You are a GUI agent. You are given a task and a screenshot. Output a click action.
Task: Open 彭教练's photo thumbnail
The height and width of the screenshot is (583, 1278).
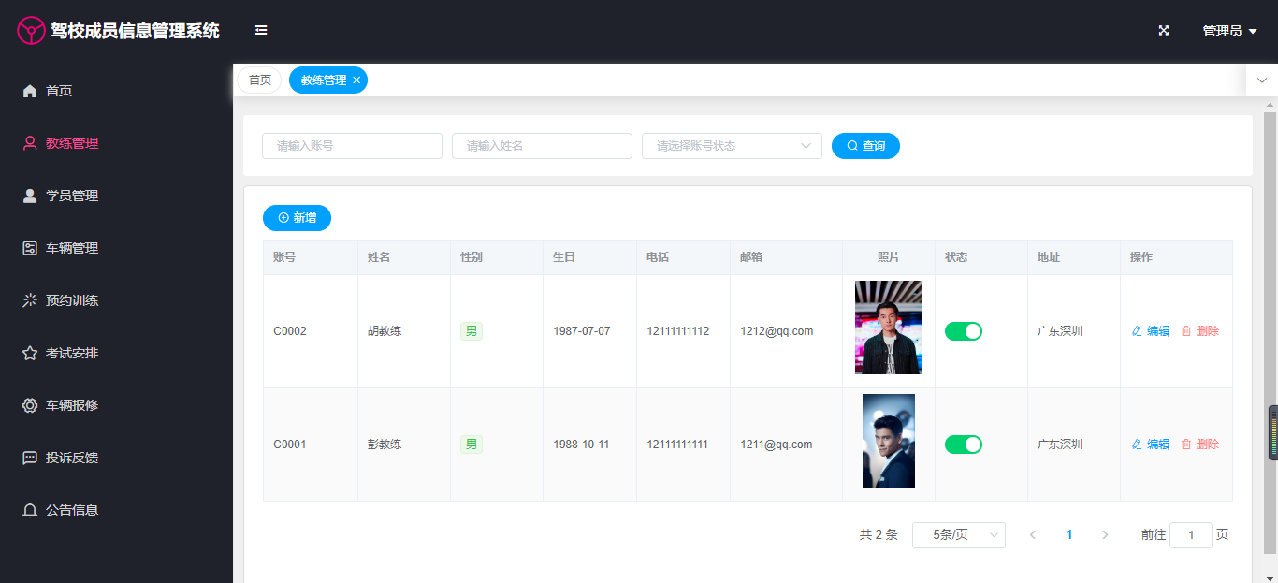[x=889, y=441]
